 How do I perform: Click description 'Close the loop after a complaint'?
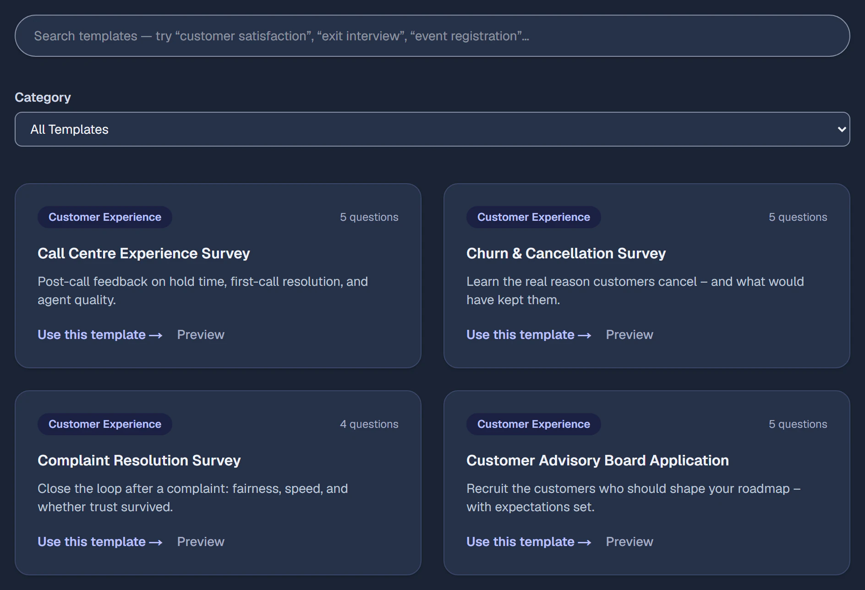(192, 498)
